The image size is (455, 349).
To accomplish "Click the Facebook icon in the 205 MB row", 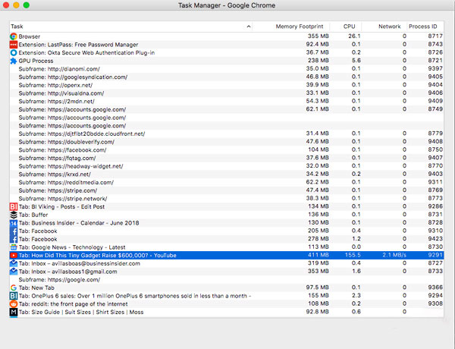I will 14,231.
